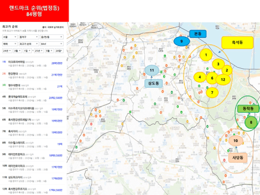The image size is (260, 195).
Task: Open the 동작구 district dropdown
Action: pos(29,37)
